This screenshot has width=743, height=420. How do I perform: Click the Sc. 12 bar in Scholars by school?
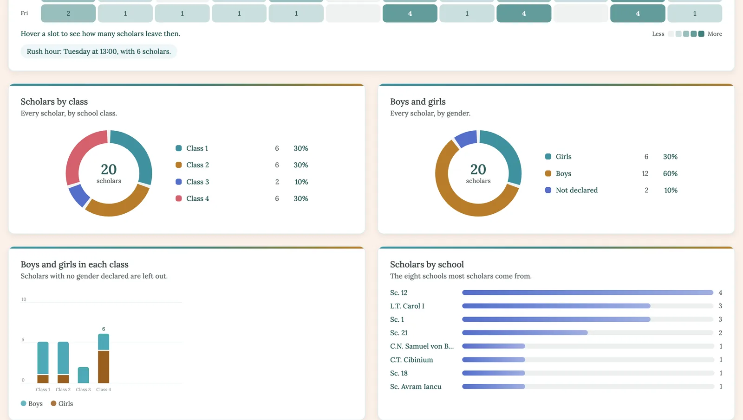tap(587, 293)
